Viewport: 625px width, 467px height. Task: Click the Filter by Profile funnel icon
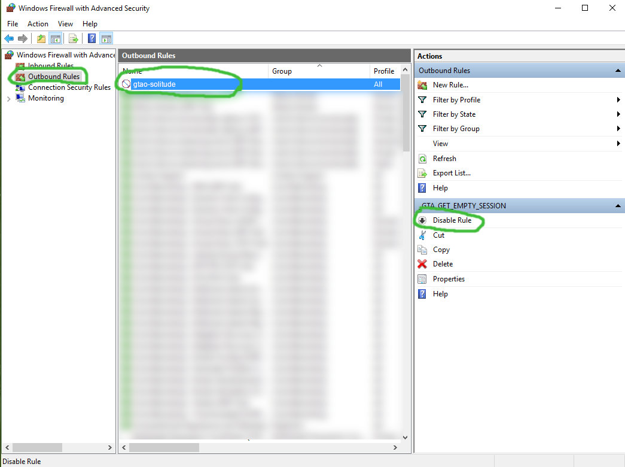pyautogui.click(x=422, y=100)
